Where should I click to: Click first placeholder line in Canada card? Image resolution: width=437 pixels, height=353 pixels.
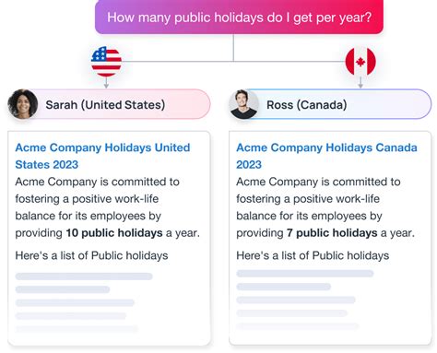tap(305, 274)
